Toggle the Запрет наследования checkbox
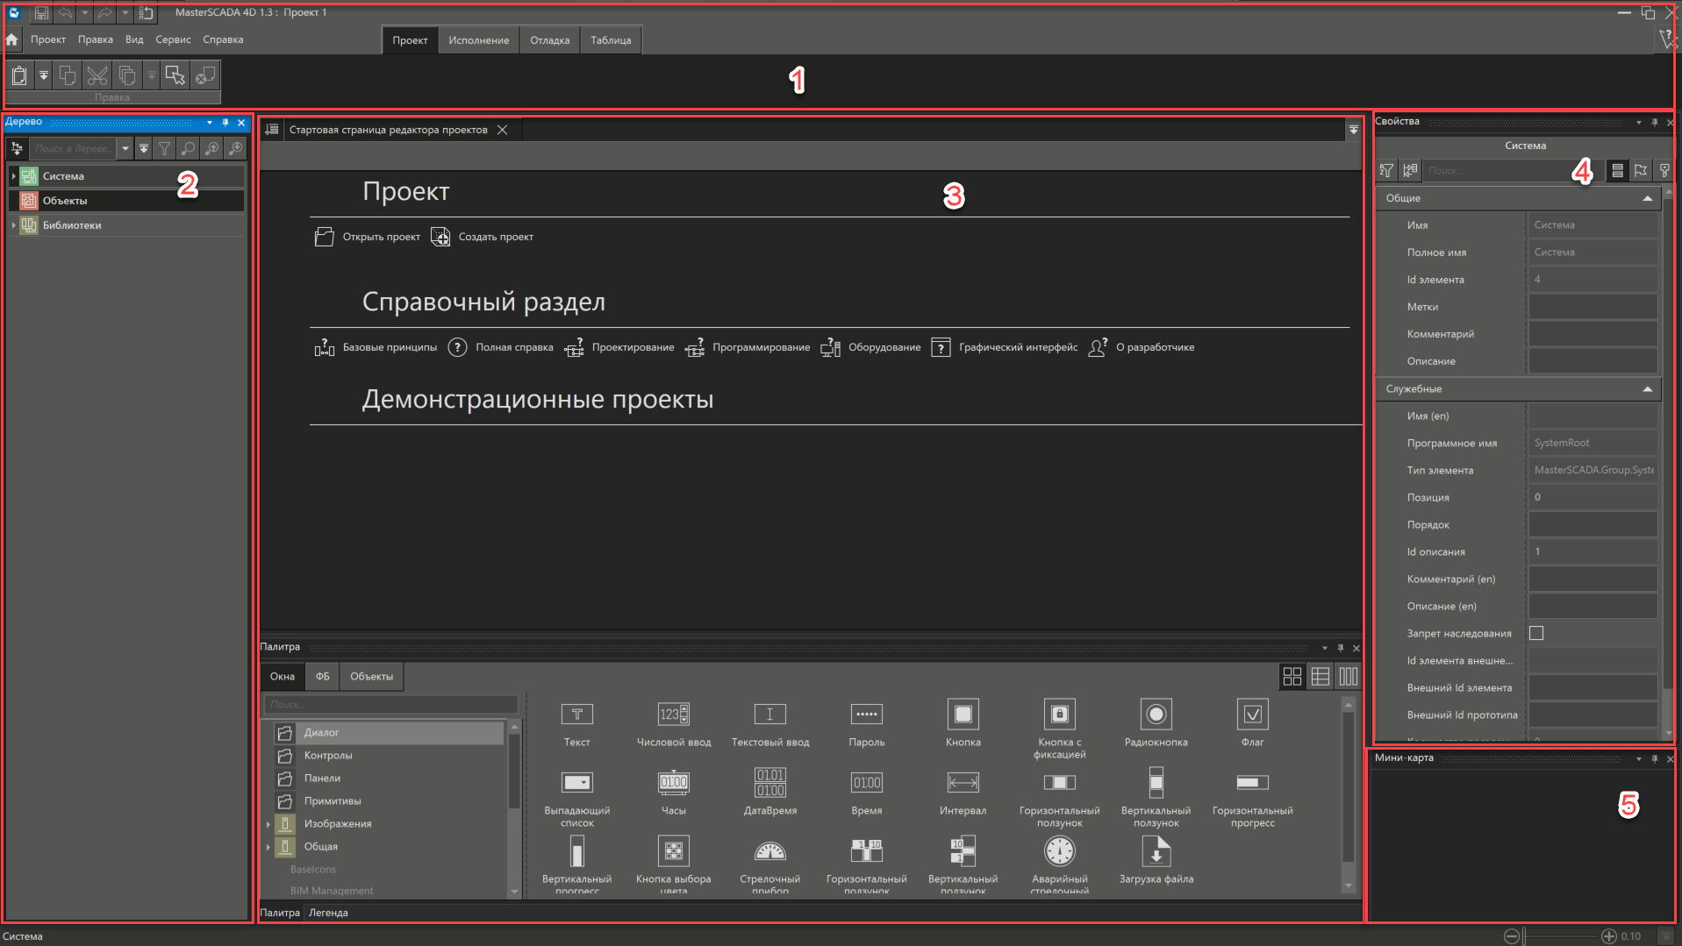This screenshot has width=1682, height=946. click(x=1536, y=633)
